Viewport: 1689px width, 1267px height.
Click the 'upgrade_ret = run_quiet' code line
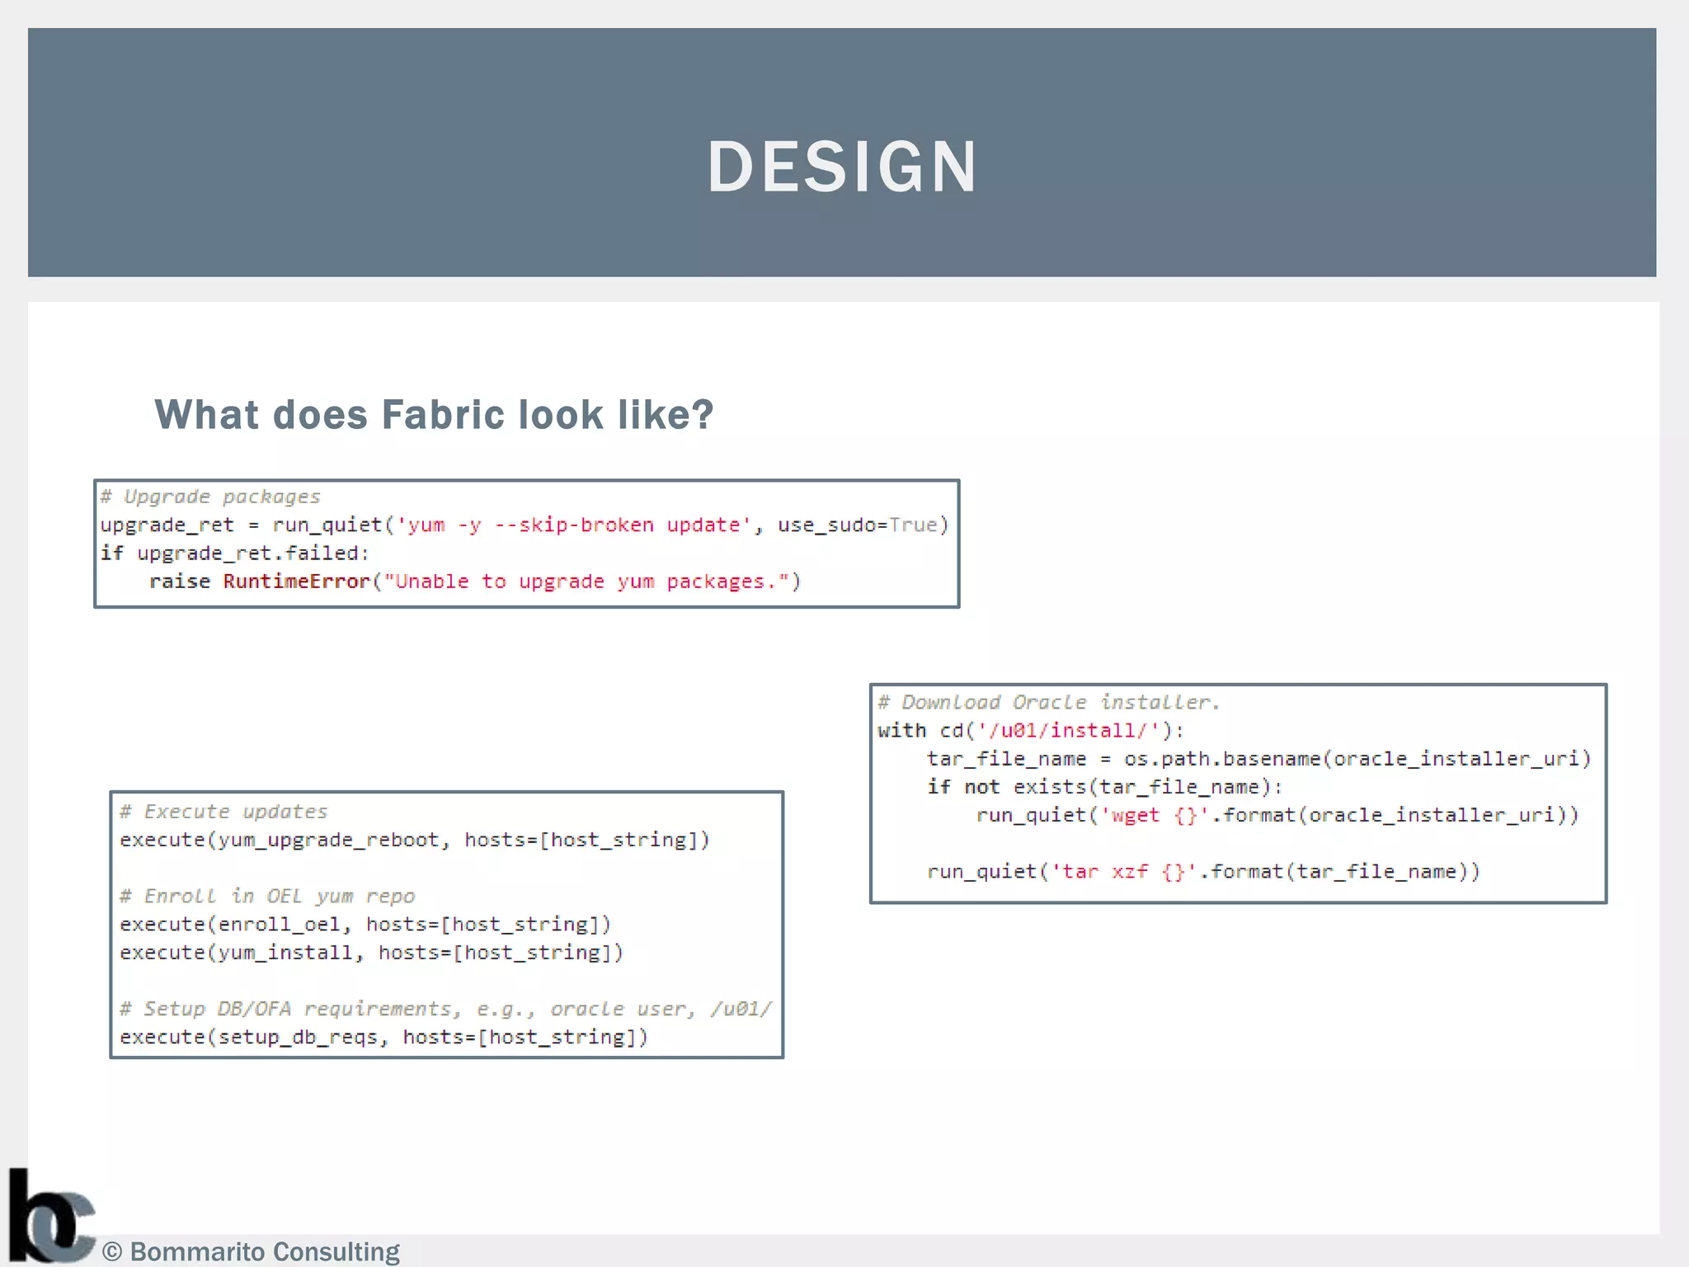click(525, 525)
